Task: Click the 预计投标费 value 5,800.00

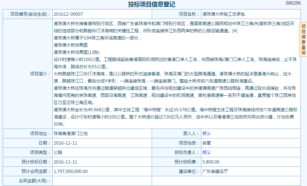Action: tap(211, 162)
